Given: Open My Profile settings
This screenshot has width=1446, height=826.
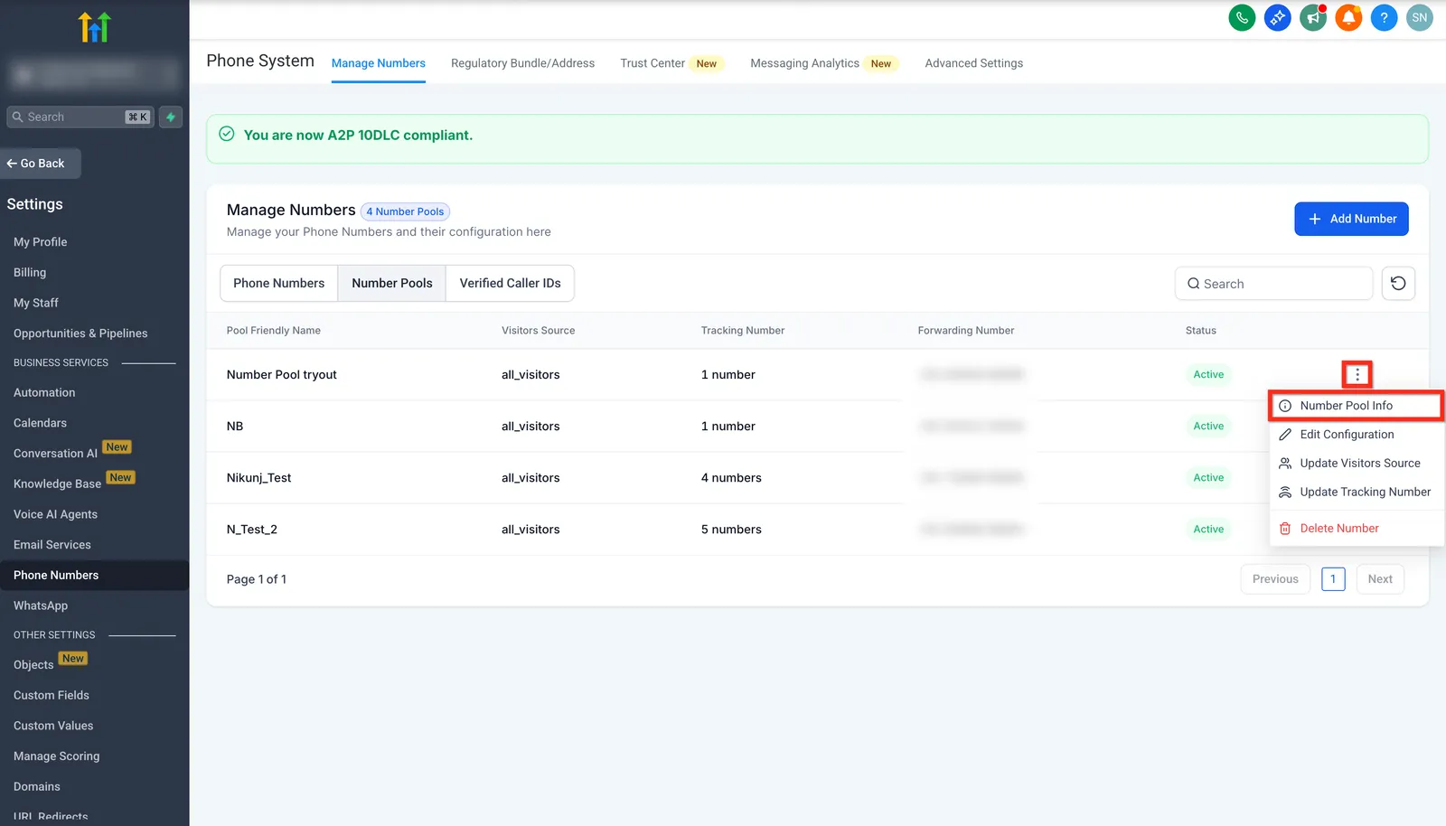Looking at the screenshot, I should tap(41, 242).
